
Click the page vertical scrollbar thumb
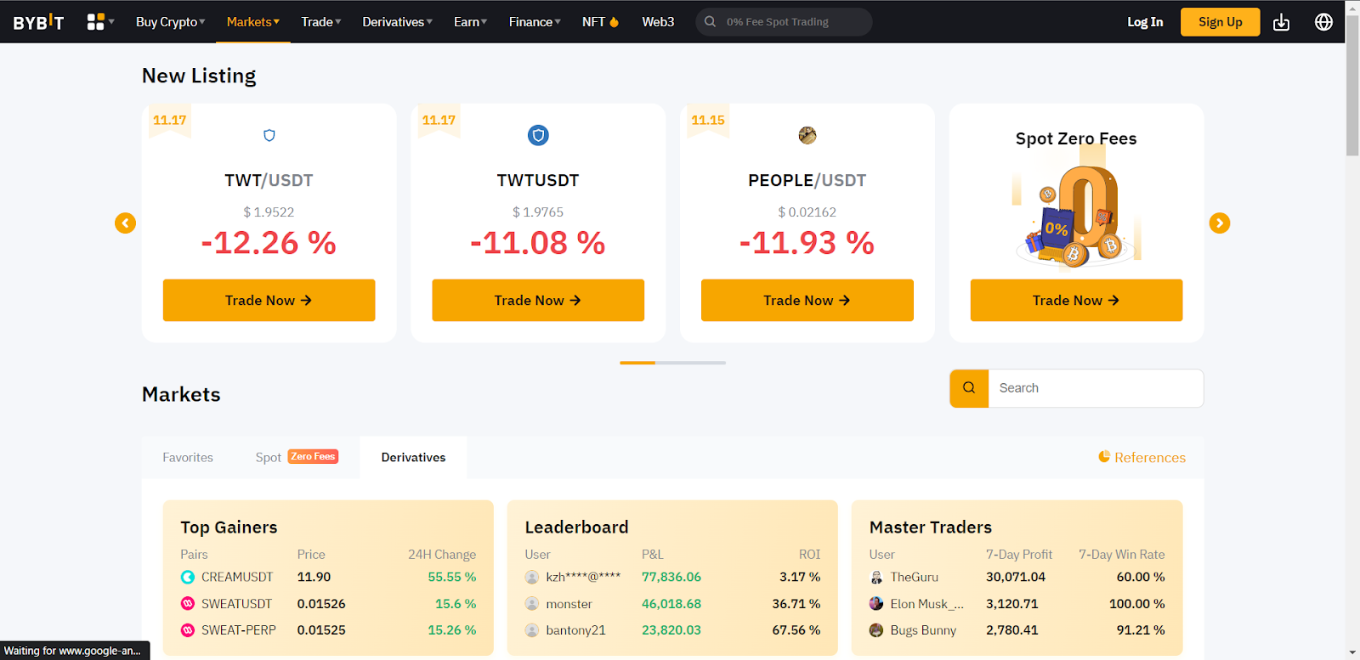tap(1352, 86)
